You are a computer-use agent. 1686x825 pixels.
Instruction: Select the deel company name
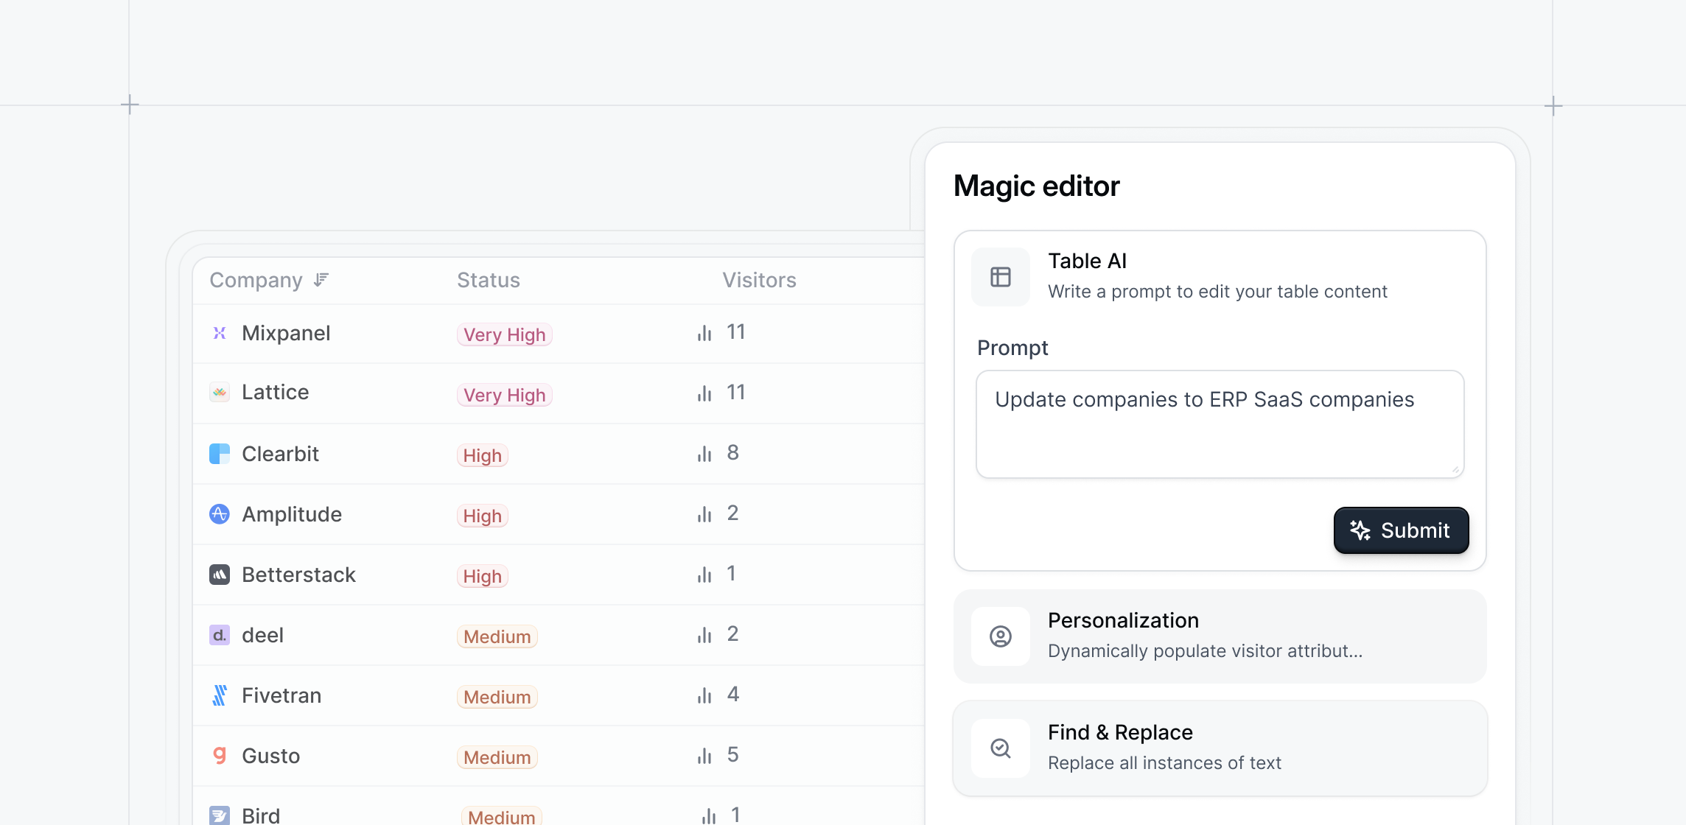[x=263, y=635]
